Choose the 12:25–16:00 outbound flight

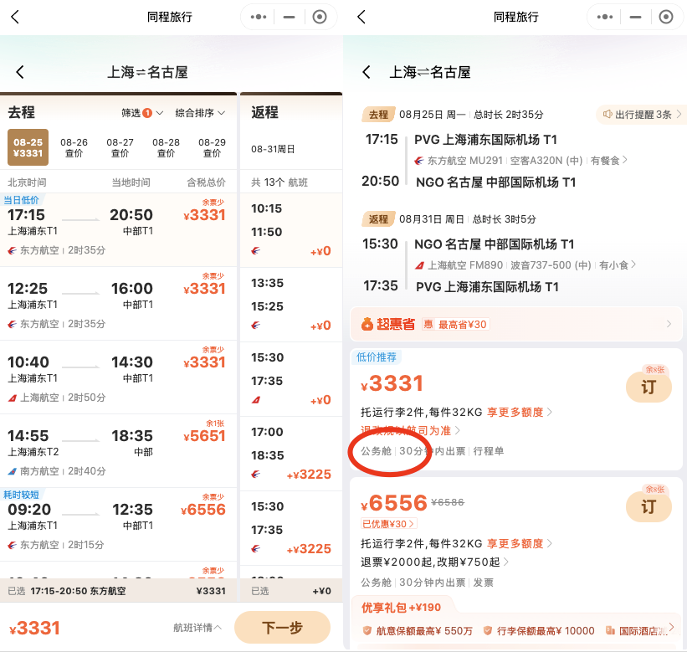[118, 303]
